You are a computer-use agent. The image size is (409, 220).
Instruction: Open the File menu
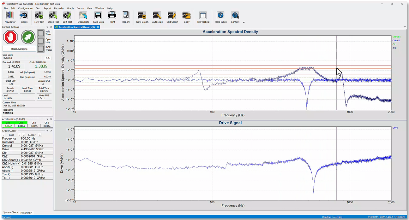[x=6, y=8]
